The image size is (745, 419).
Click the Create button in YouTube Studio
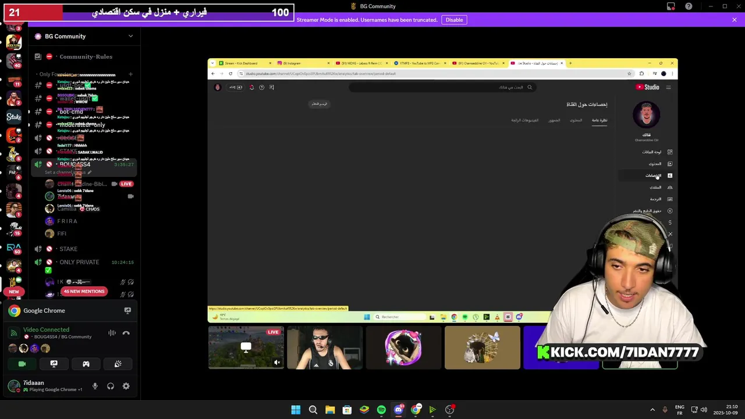(x=235, y=87)
